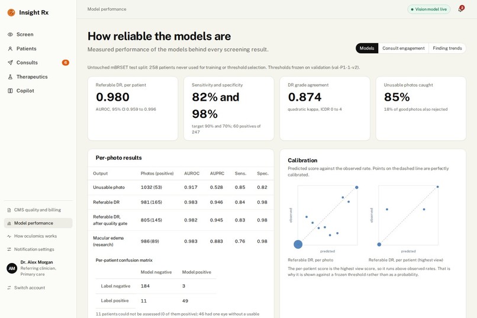Click the Label positive row's 11 cell
The image size is (477, 318).
(x=144, y=301)
